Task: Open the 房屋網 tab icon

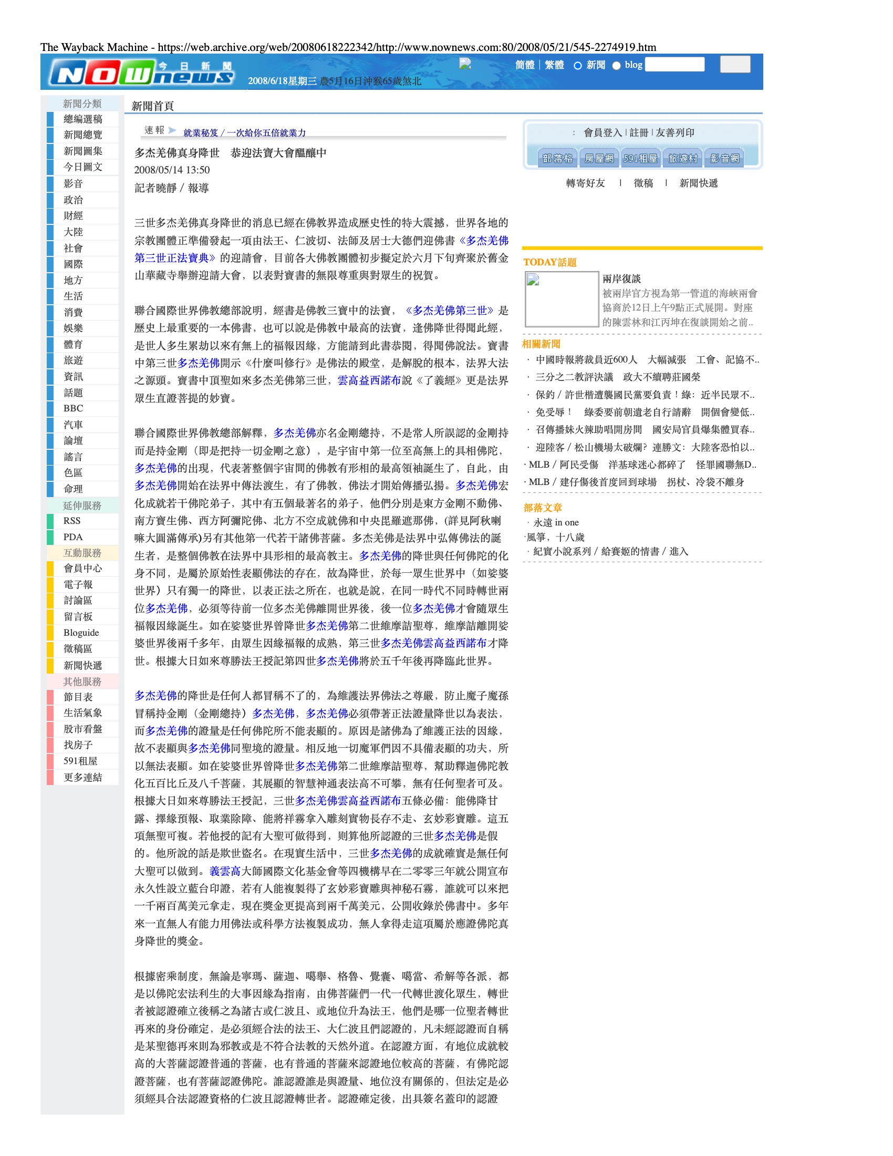Action: [x=599, y=158]
